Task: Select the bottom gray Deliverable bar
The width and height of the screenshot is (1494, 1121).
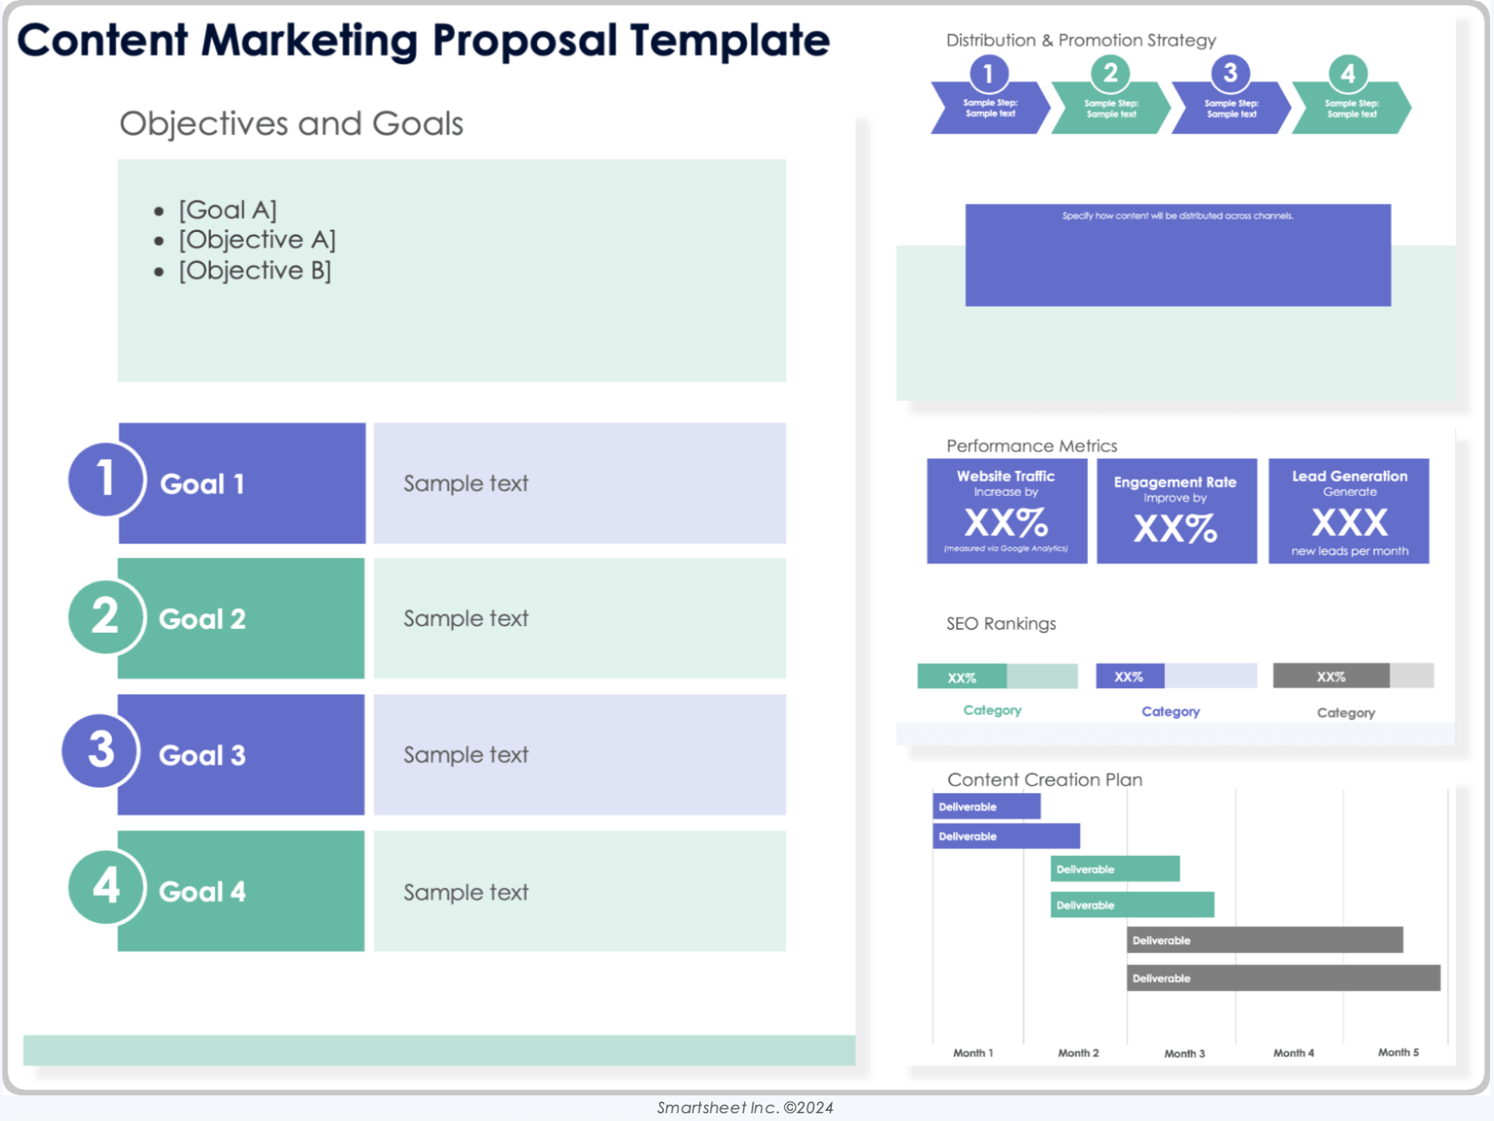Action: pos(1283,979)
